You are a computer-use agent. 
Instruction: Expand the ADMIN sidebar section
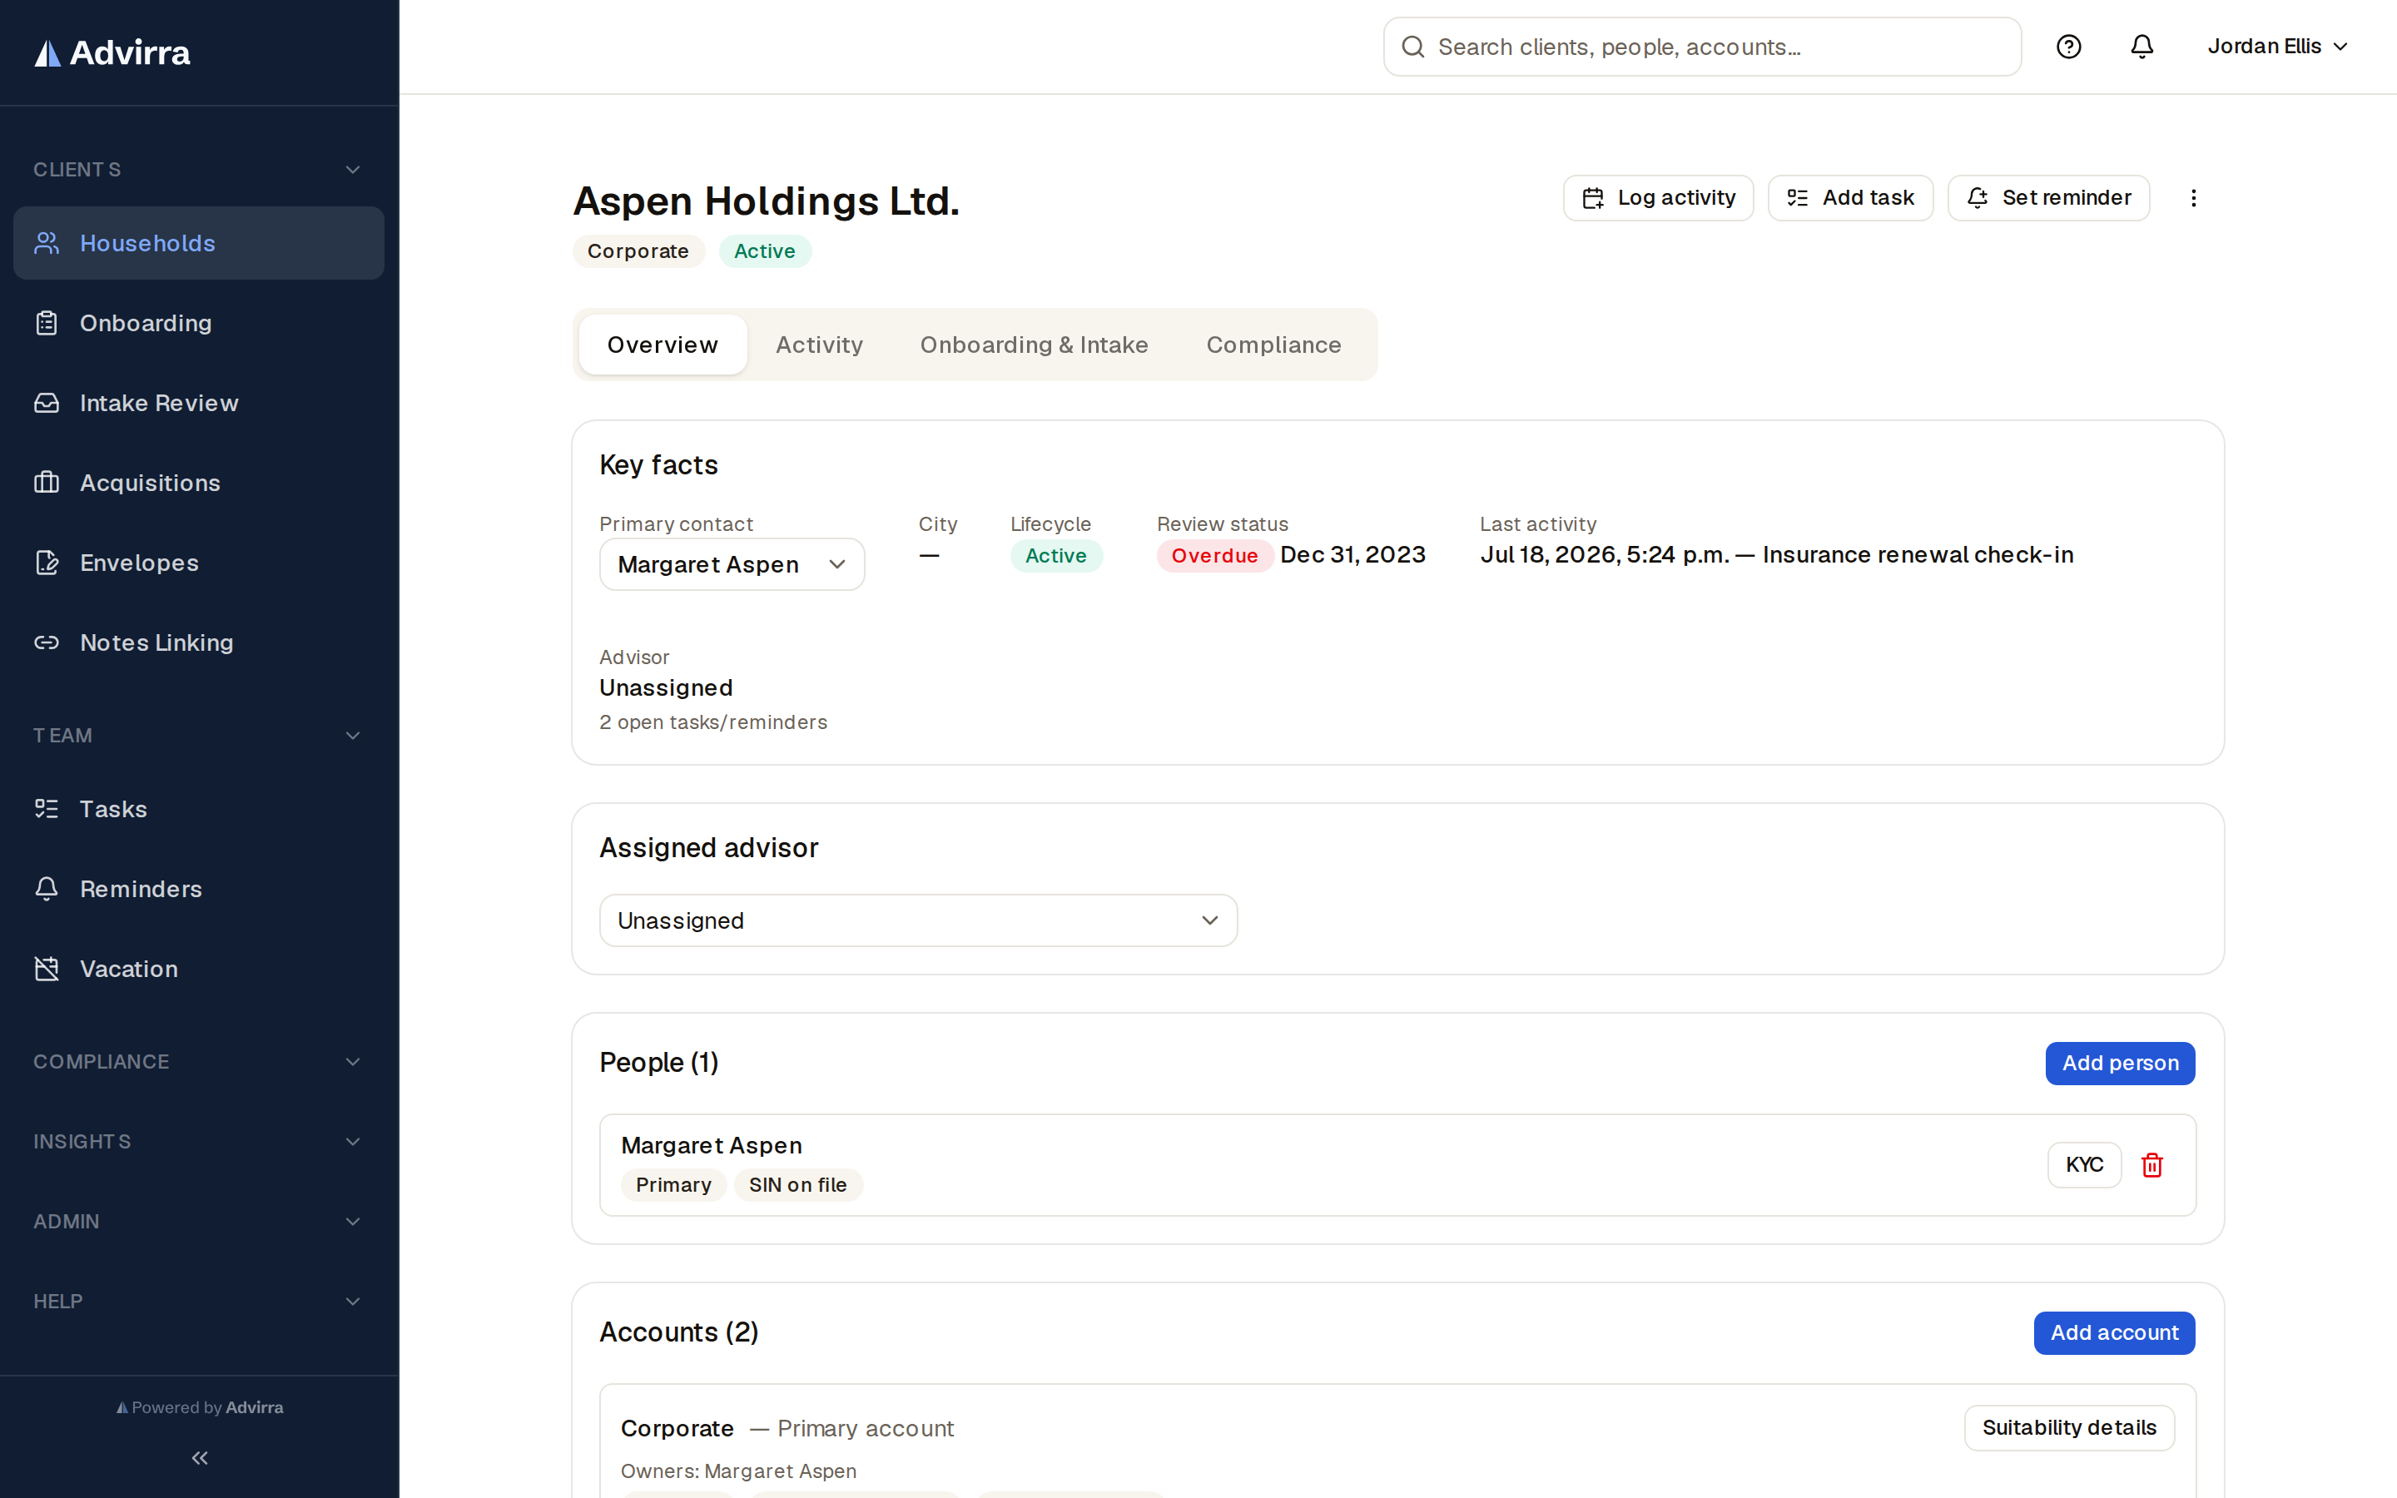tap(199, 1222)
